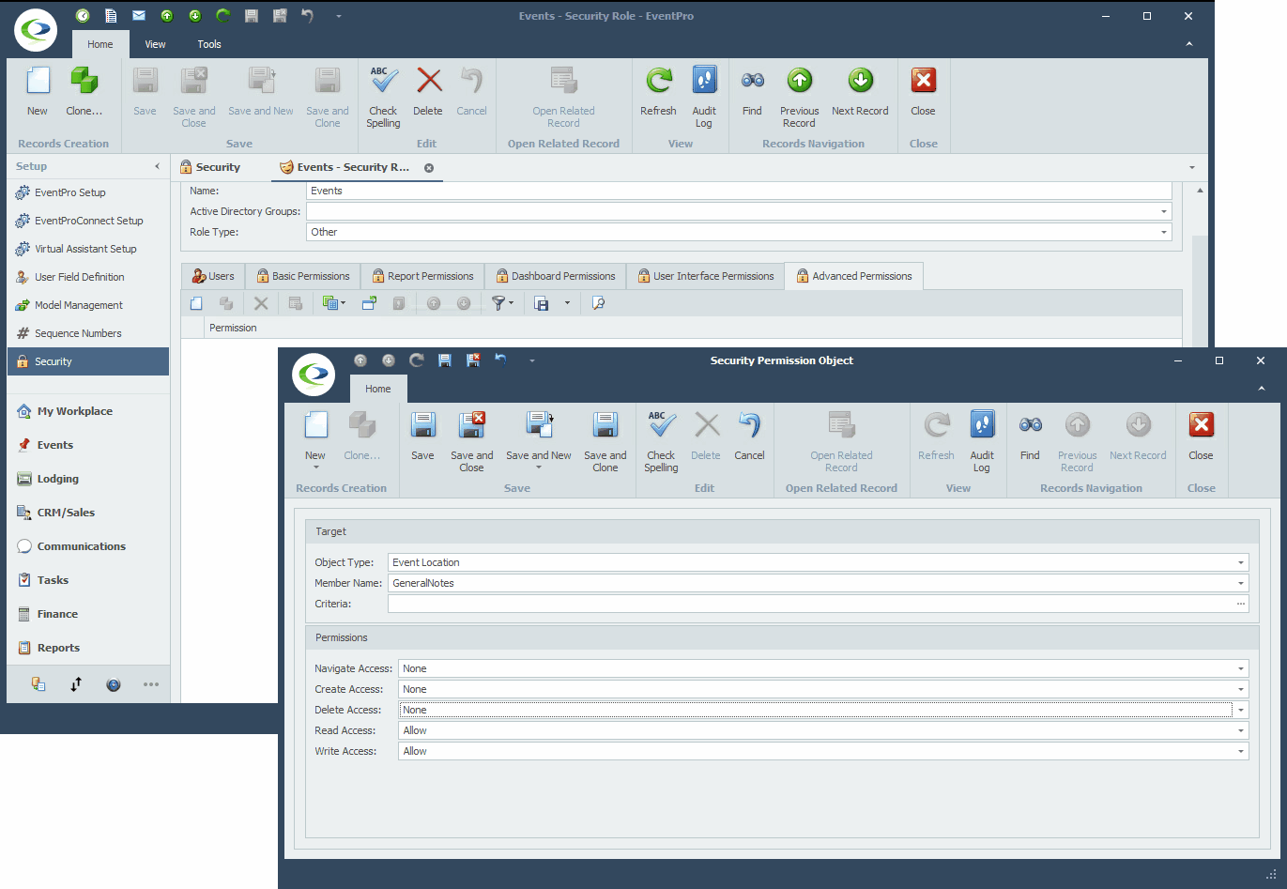
Task: Switch to Tools ribbon tab
Action: coord(209,44)
